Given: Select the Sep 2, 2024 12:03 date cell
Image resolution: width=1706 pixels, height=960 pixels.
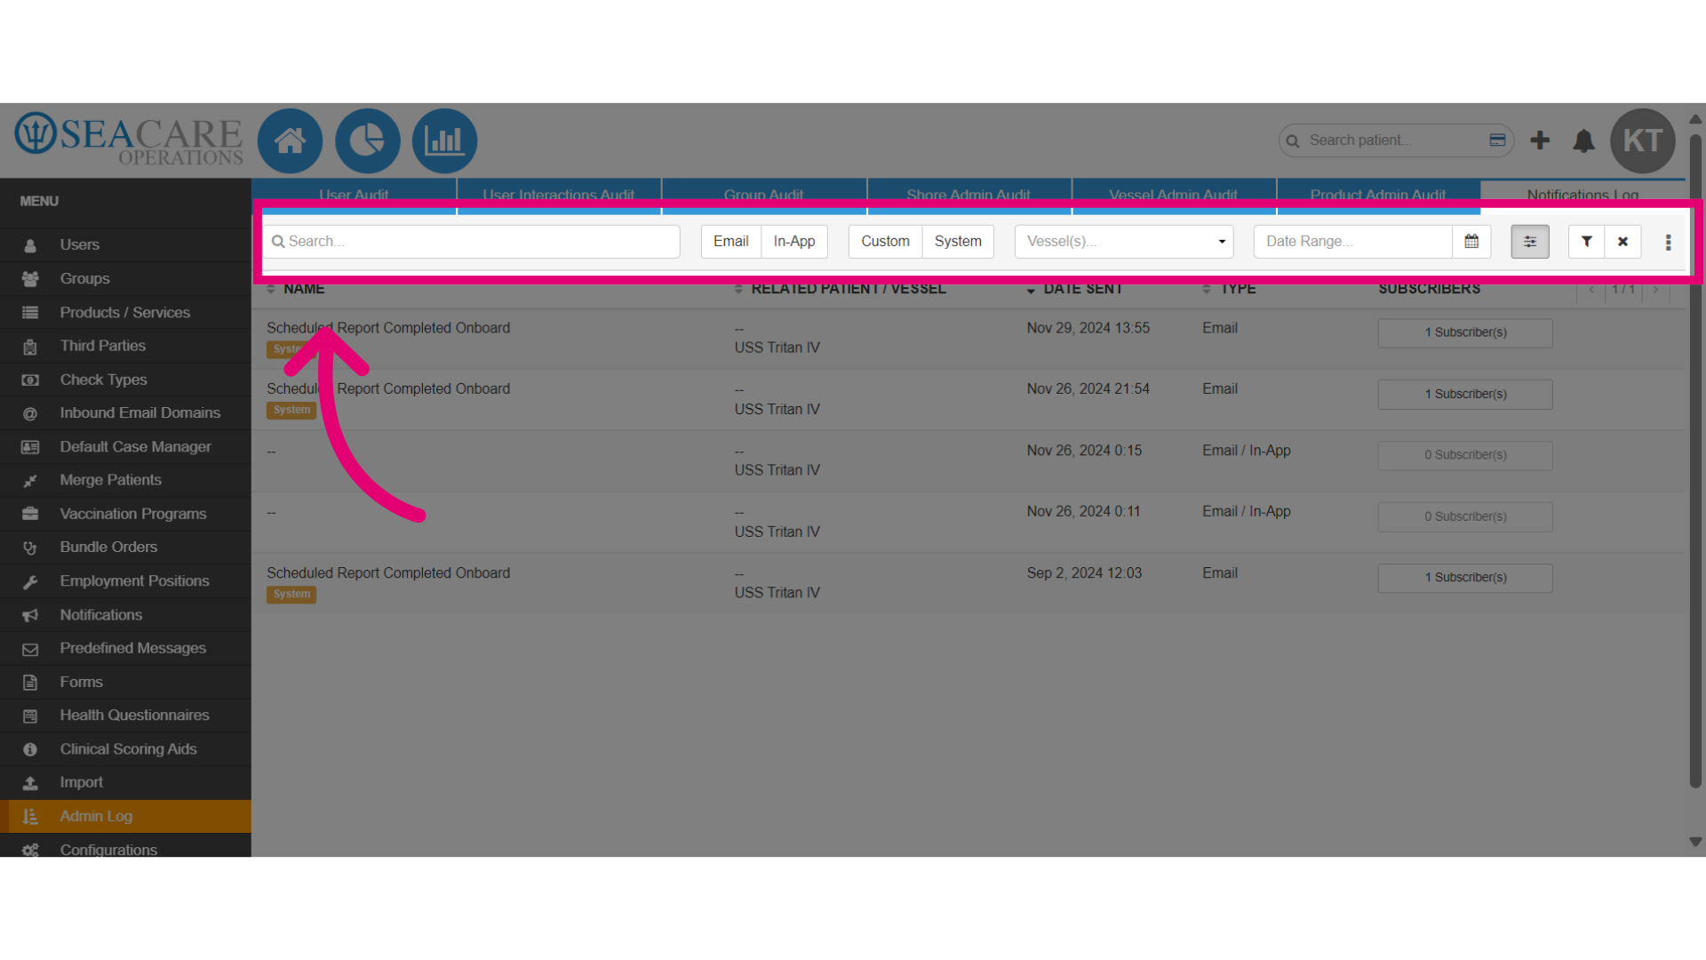Looking at the screenshot, I should pyautogui.click(x=1084, y=573).
